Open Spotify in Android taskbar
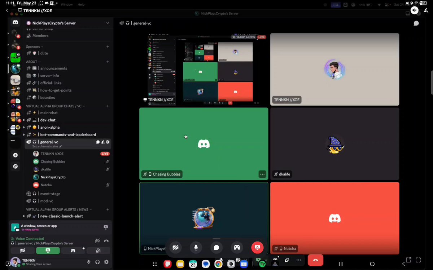 (x=262, y=264)
